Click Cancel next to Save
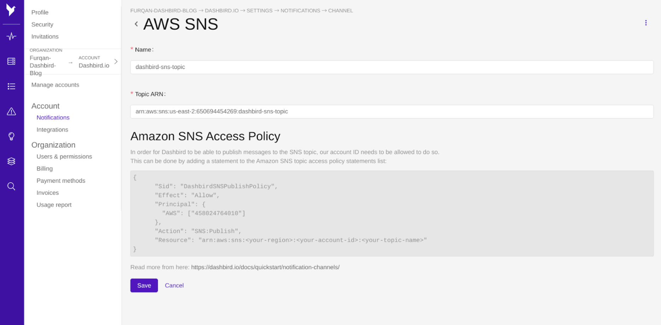Viewport: 661px width, 325px height. pyautogui.click(x=174, y=285)
